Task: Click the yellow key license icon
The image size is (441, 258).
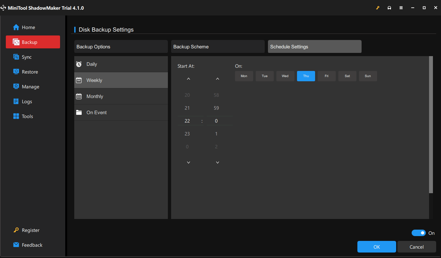Action: 378,7
